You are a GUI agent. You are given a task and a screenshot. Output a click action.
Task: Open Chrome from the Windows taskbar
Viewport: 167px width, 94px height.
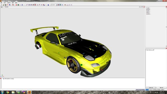point(8,92)
